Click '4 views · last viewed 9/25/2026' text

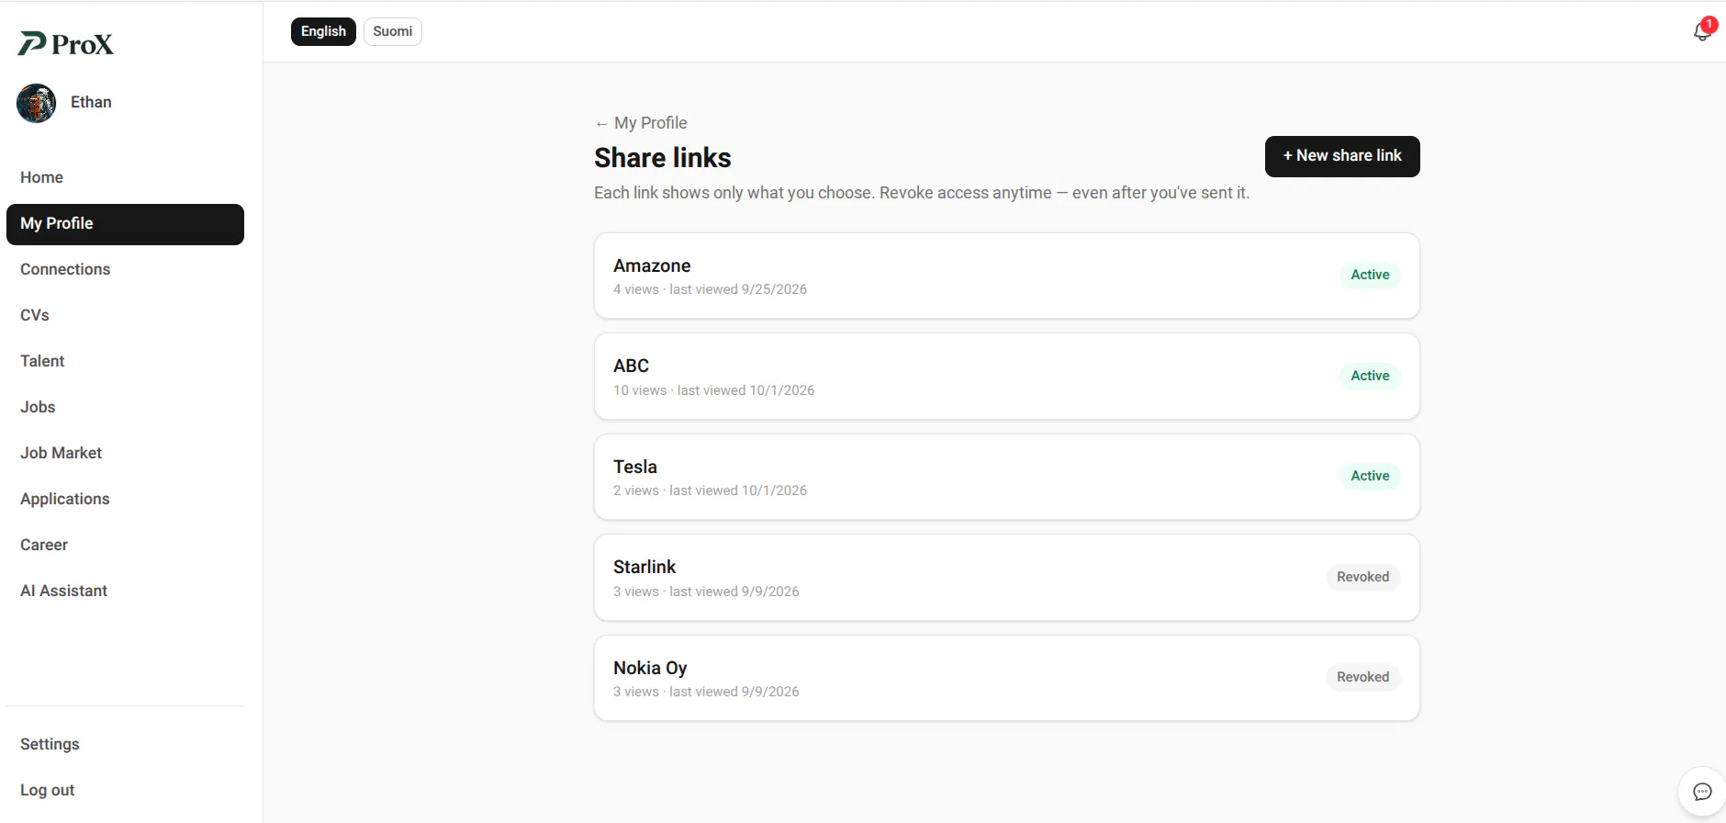tap(710, 289)
